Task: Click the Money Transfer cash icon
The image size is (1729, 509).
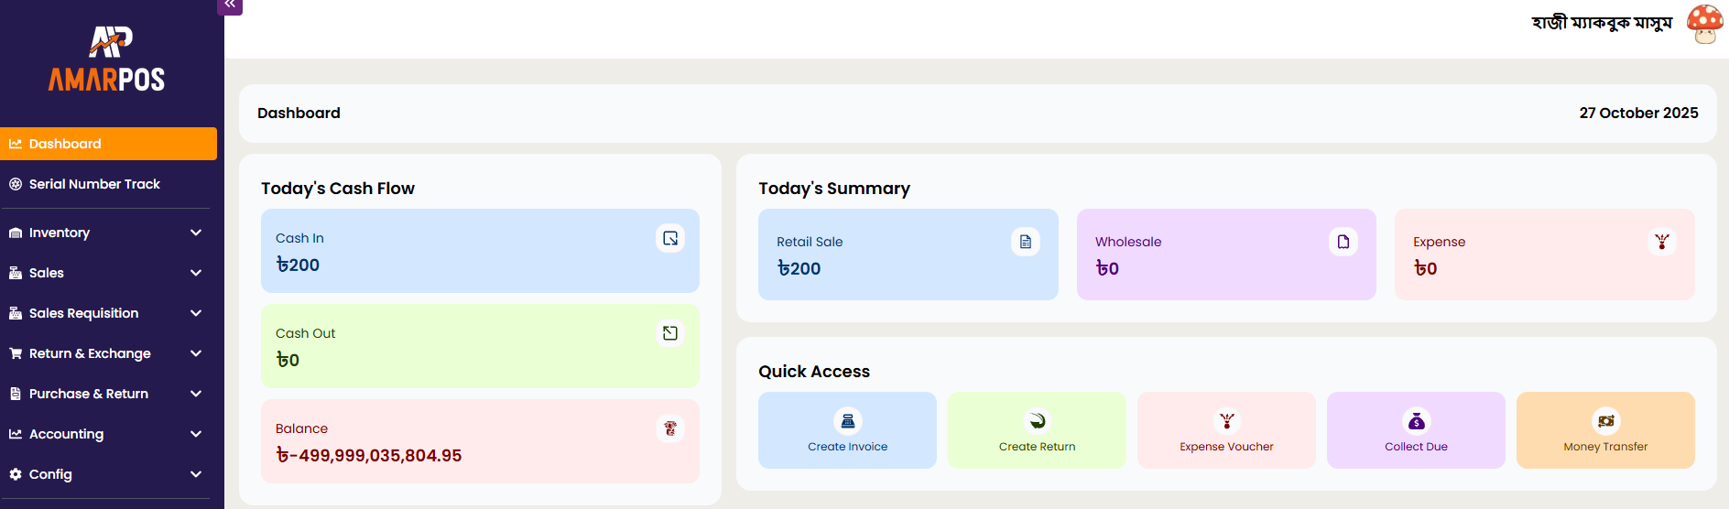Action: tap(1606, 421)
